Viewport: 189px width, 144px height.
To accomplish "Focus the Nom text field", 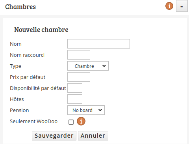I will pos(98,44).
